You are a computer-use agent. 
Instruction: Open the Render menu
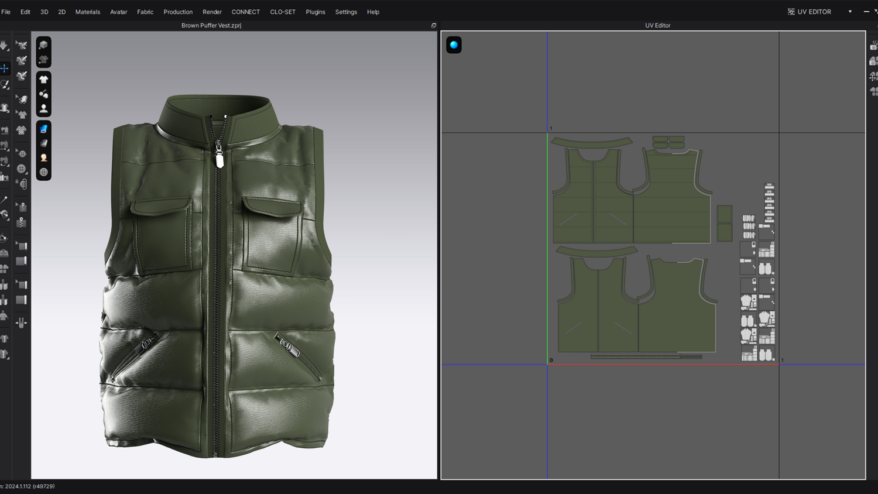(212, 12)
